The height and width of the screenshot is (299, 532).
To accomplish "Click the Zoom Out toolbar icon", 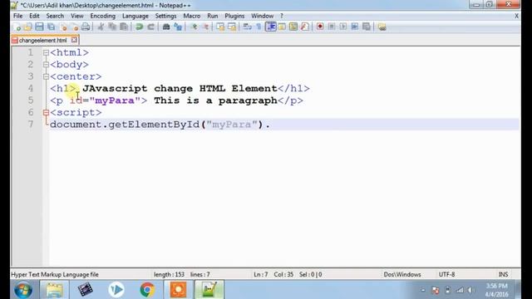I will [205, 27].
